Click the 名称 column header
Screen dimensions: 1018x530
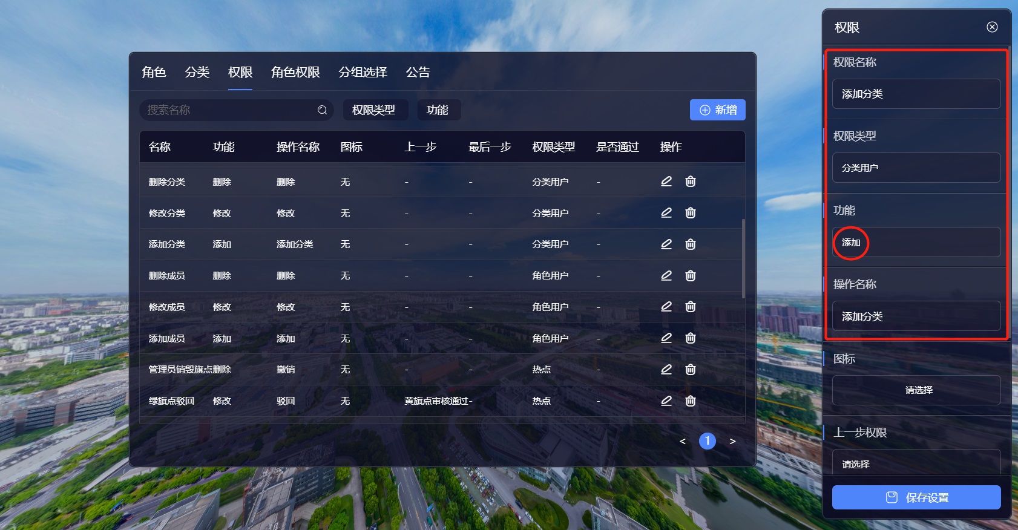coord(160,147)
